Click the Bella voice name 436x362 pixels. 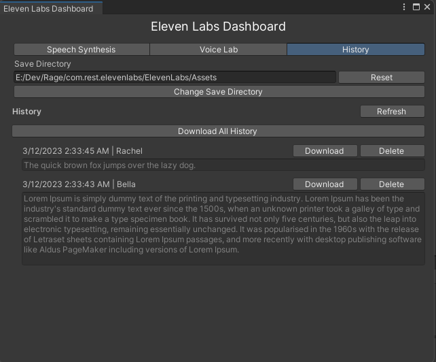tap(126, 184)
